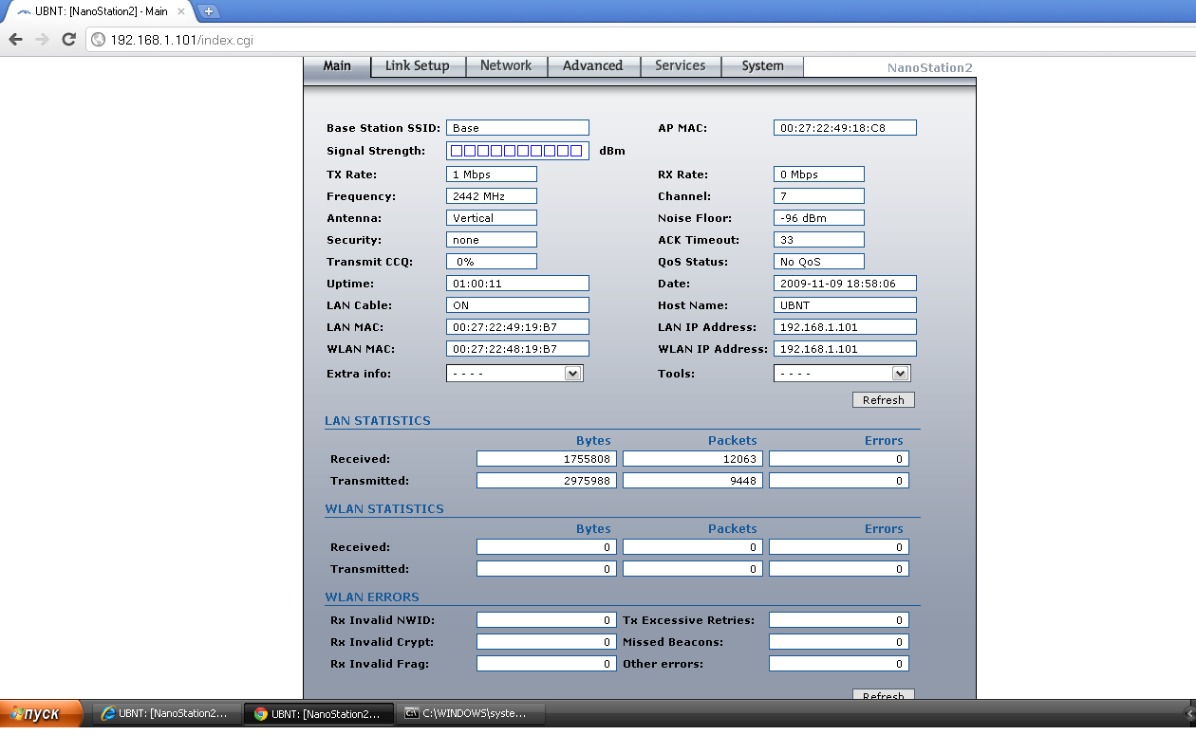This screenshot has height=753, width=1196.
Task: Click the browser back arrow
Action: click(x=15, y=39)
